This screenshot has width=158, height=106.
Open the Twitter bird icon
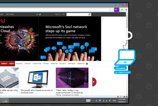(40, 14)
